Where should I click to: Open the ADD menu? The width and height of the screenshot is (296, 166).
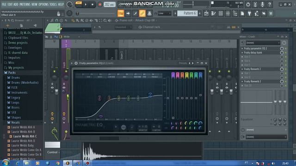coord(16,4)
